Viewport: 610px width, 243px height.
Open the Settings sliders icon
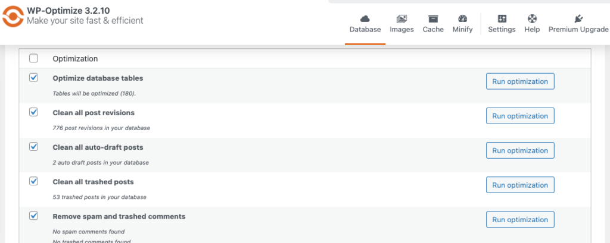click(502, 18)
